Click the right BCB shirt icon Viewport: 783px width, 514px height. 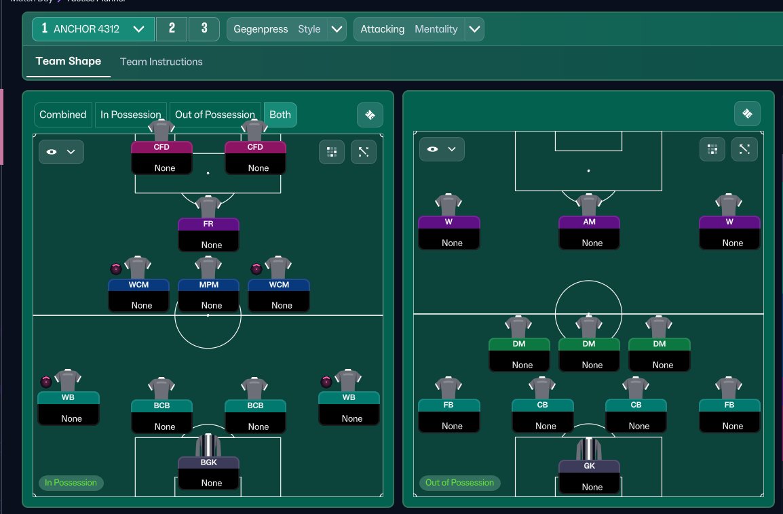(254, 389)
